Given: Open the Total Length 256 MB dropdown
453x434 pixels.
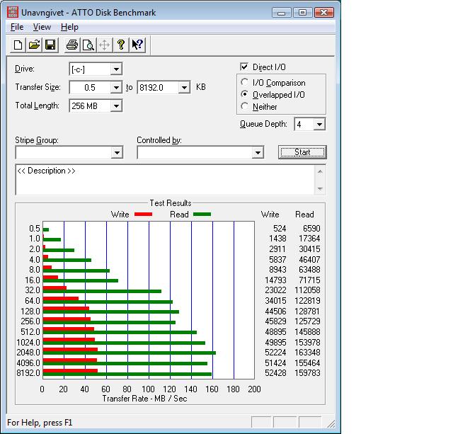Looking at the screenshot, I should (x=116, y=105).
